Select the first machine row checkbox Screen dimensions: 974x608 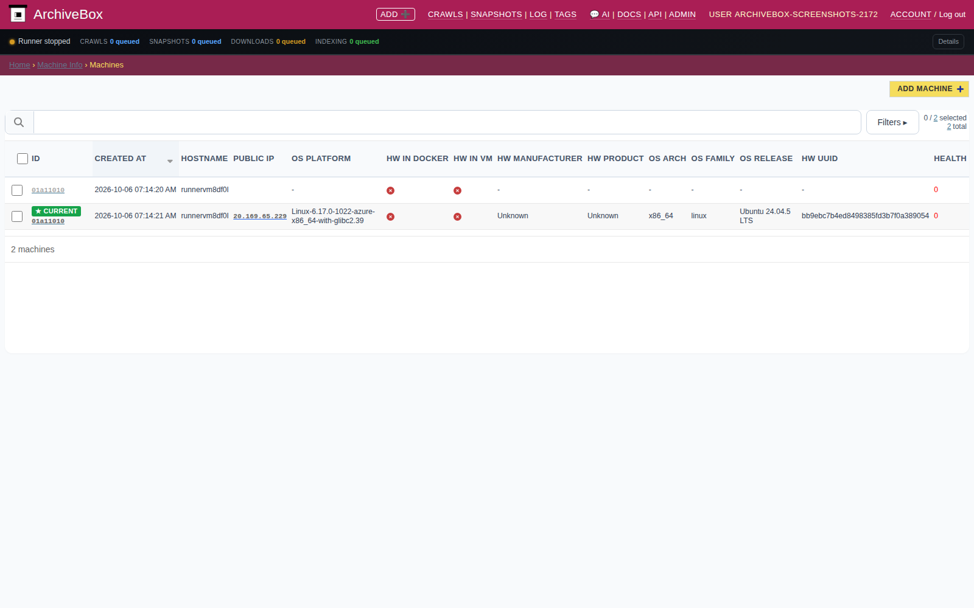click(17, 190)
